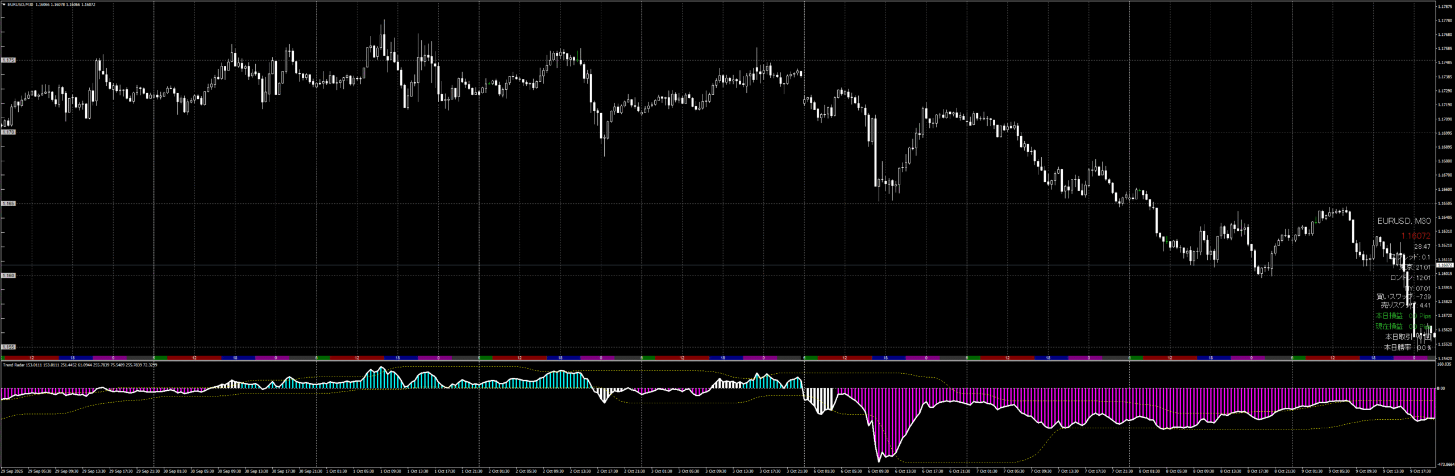Pick the 1.155 price level label
Viewport: 1455px width, 476px height.
[9, 347]
